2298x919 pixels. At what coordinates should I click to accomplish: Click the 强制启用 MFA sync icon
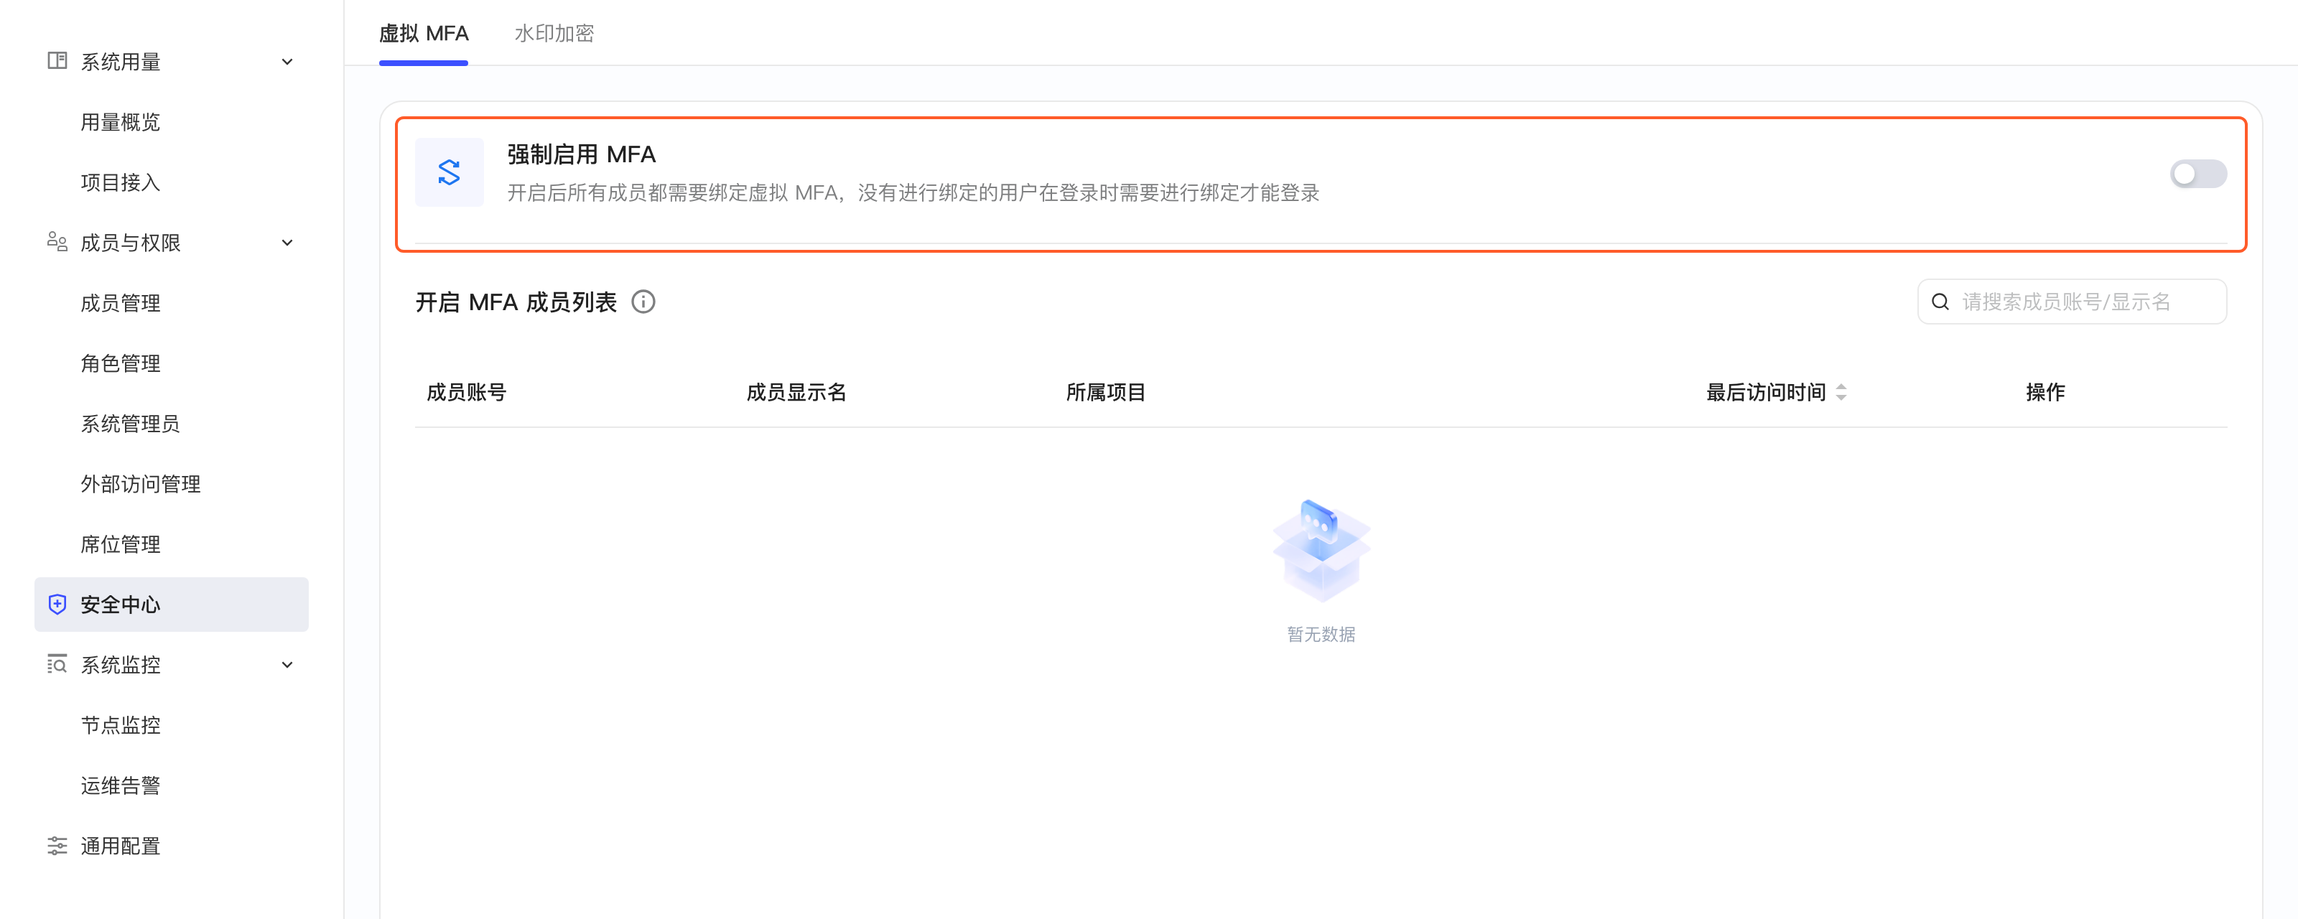449,172
